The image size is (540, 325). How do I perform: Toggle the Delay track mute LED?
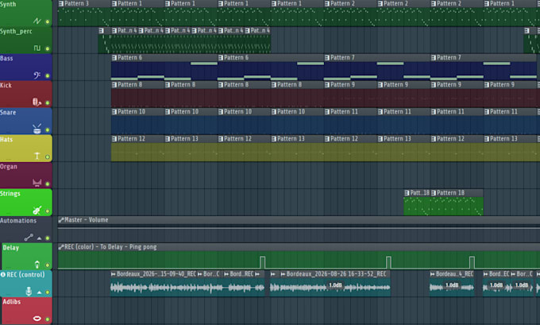(48, 265)
